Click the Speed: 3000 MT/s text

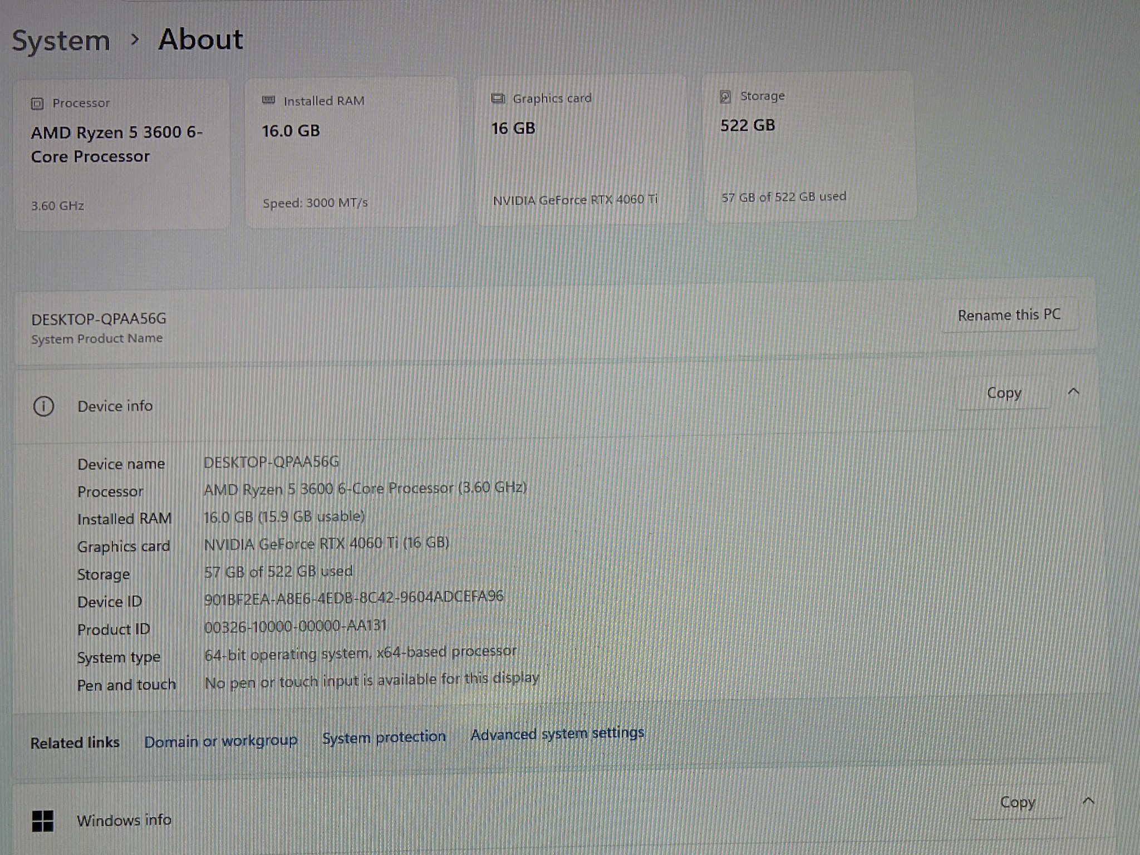click(315, 203)
